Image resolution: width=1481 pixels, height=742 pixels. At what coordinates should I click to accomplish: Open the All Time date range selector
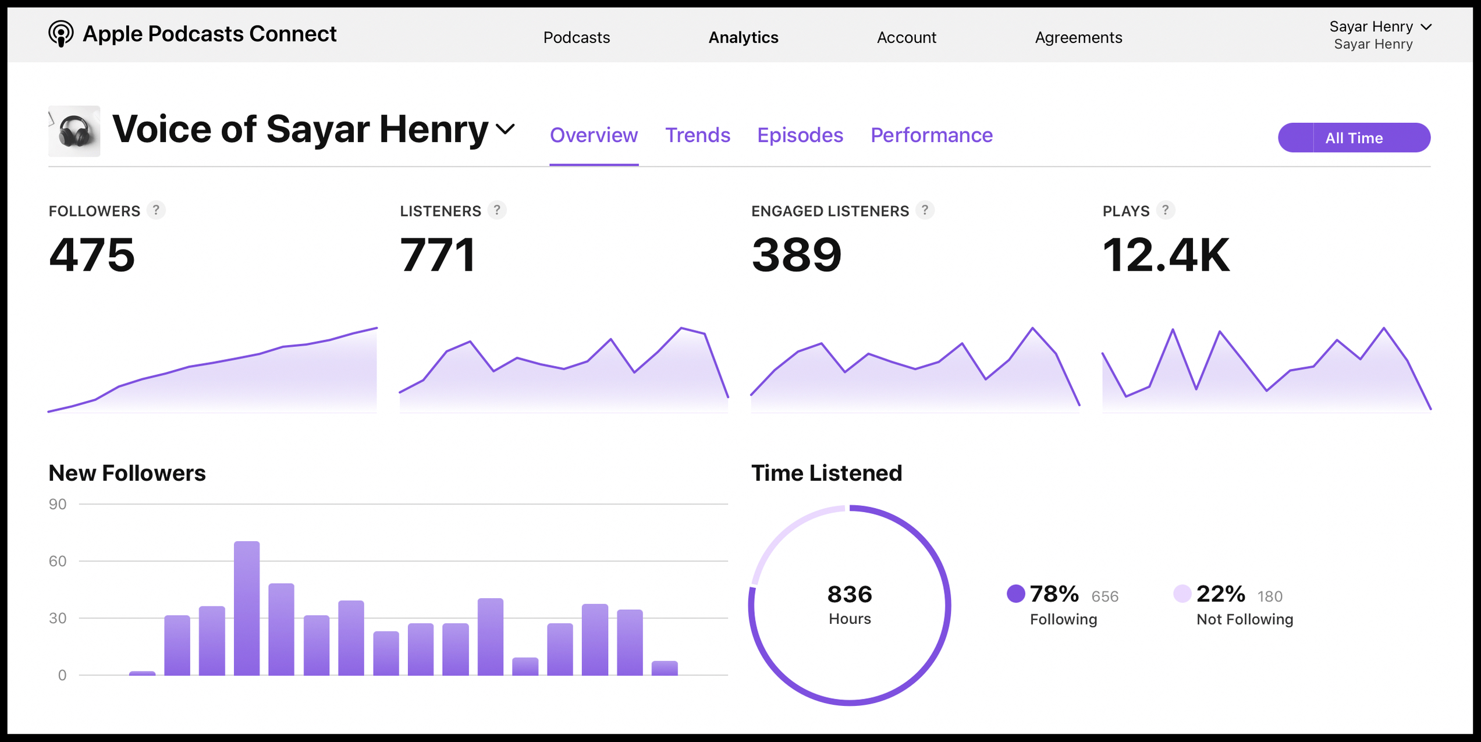[1354, 138]
